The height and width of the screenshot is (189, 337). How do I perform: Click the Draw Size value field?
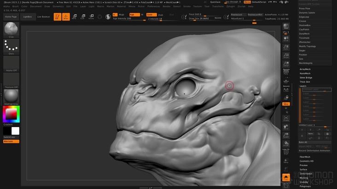[x=198, y=18]
